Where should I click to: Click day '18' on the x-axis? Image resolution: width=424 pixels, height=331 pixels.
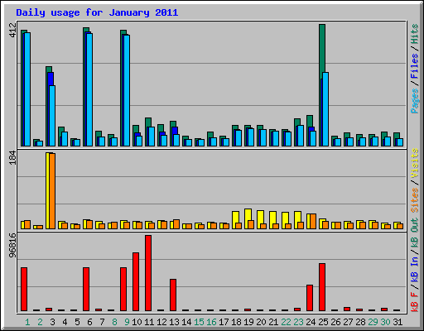coord(236,322)
